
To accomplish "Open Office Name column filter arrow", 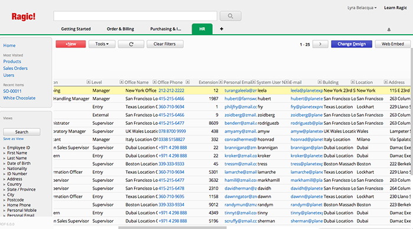I will [155, 82].
